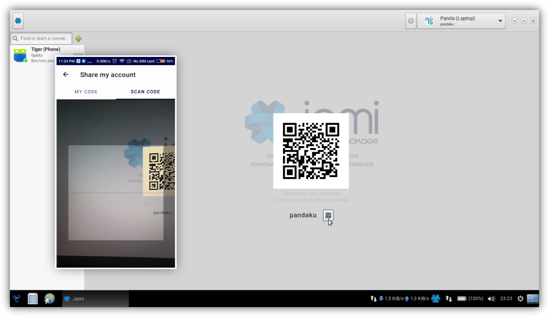The image size is (549, 317).
Task: Open Jami settings via gear icon
Action: (411, 21)
